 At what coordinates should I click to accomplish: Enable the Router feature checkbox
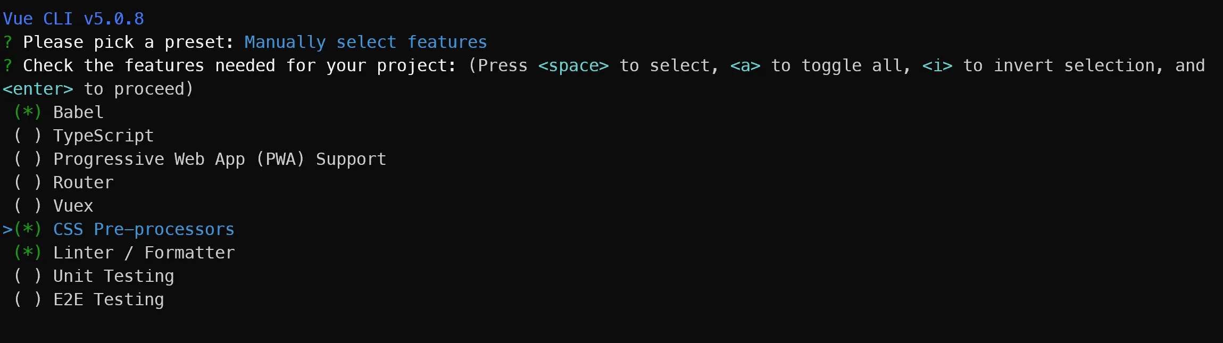click(x=28, y=182)
